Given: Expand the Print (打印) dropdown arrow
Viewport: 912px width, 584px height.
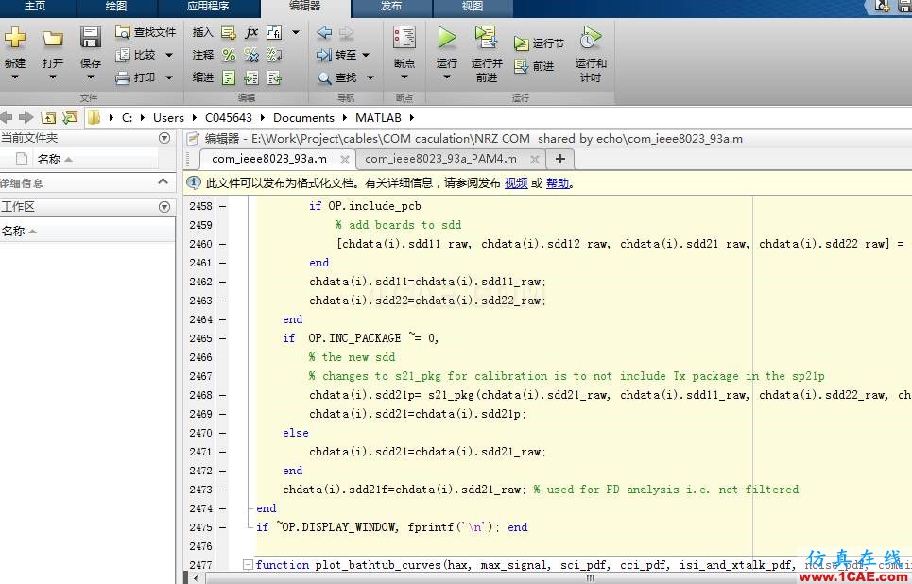Looking at the screenshot, I should coord(169,77).
